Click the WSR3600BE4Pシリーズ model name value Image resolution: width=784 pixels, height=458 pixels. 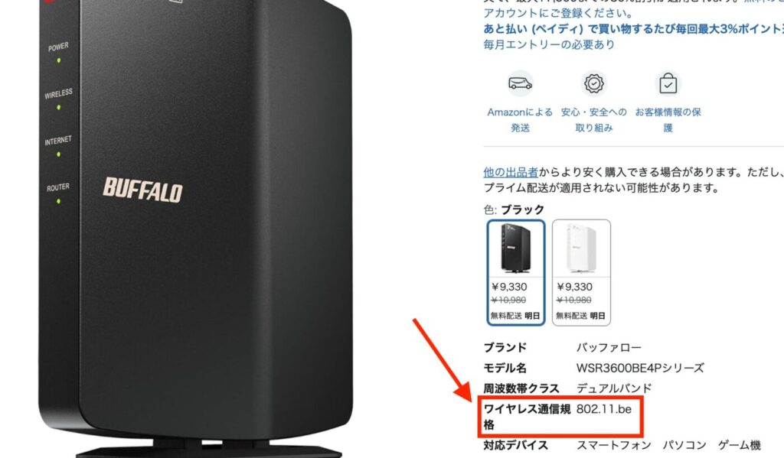(x=640, y=368)
